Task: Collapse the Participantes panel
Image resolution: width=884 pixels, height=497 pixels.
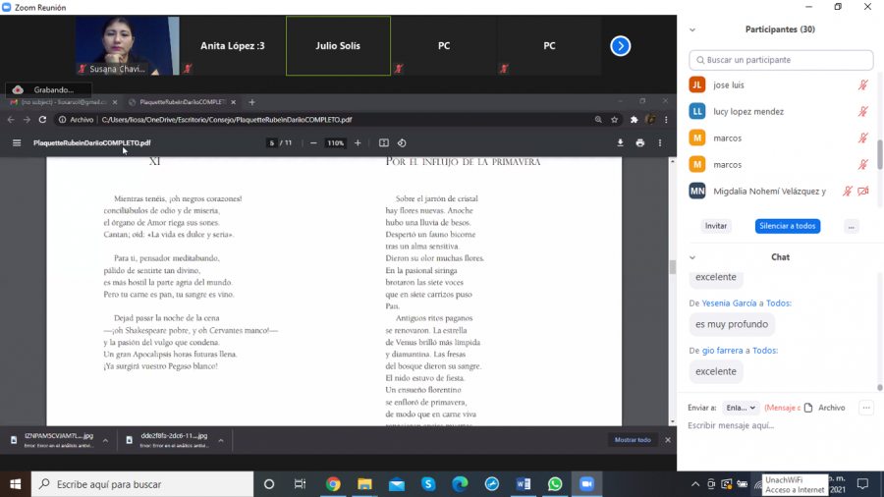Action: [692, 29]
